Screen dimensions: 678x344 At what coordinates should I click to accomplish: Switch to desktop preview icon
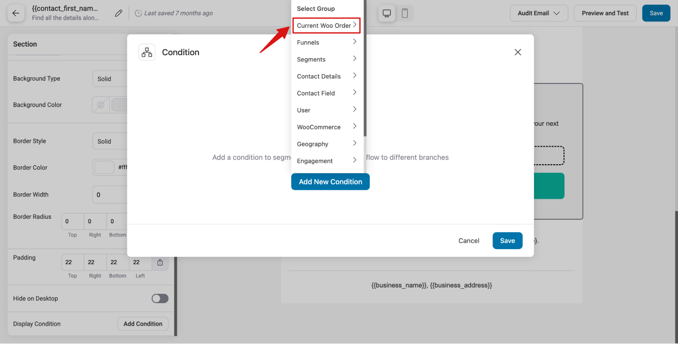(x=387, y=13)
